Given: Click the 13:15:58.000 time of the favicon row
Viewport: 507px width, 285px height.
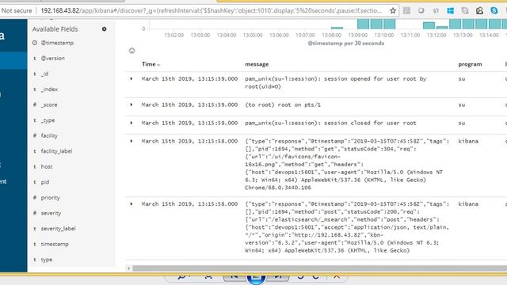Looking at the screenshot, I should coord(189,141).
